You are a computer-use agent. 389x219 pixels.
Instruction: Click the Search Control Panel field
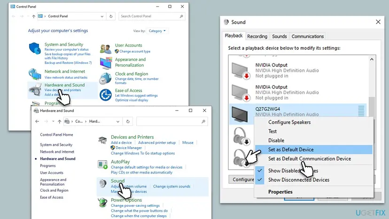click(x=152, y=16)
